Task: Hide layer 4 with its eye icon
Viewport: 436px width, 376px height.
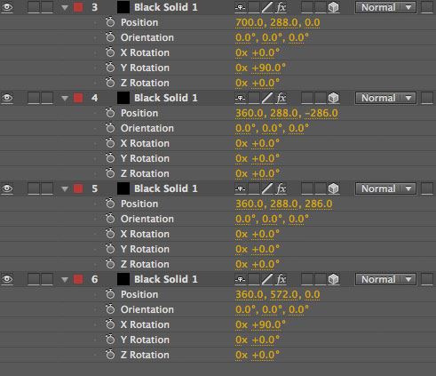Action: 7,98
